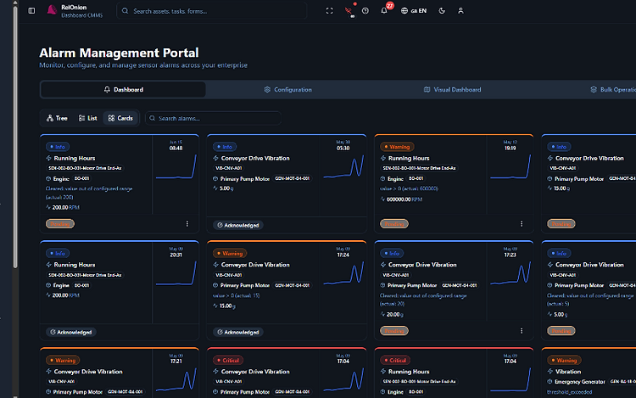Open the EN language selector
The height and width of the screenshot is (398, 636).
click(x=414, y=11)
